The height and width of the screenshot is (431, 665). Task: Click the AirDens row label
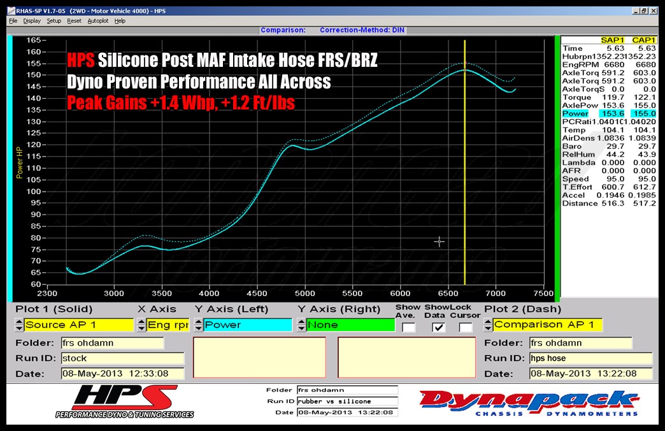coord(578,138)
